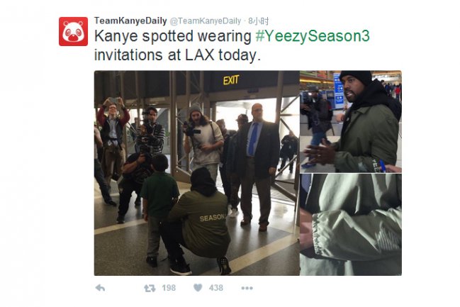Open the jacket sleeve close-up photo
Screen dimensions: 460x307
coord(351,225)
